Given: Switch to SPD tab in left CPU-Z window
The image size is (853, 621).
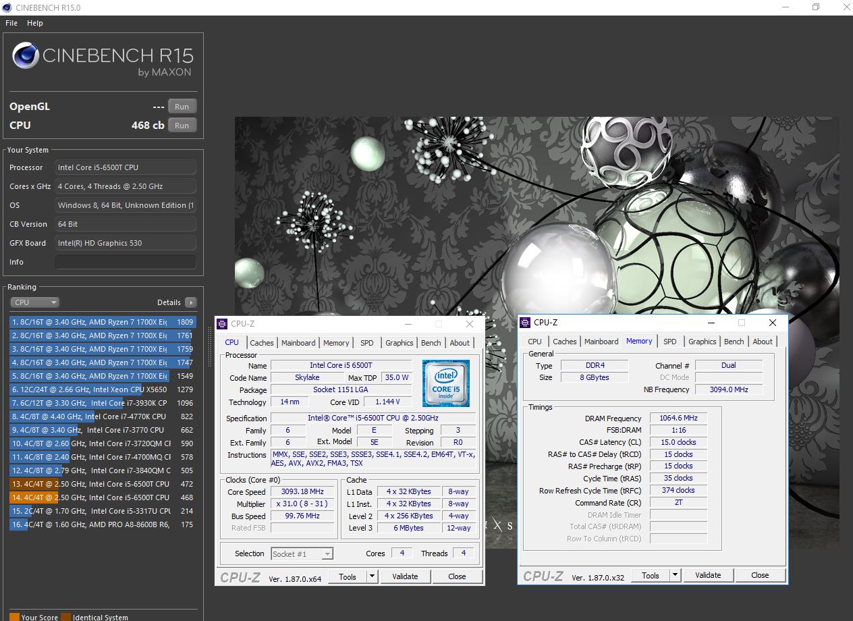Looking at the screenshot, I should [367, 343].
